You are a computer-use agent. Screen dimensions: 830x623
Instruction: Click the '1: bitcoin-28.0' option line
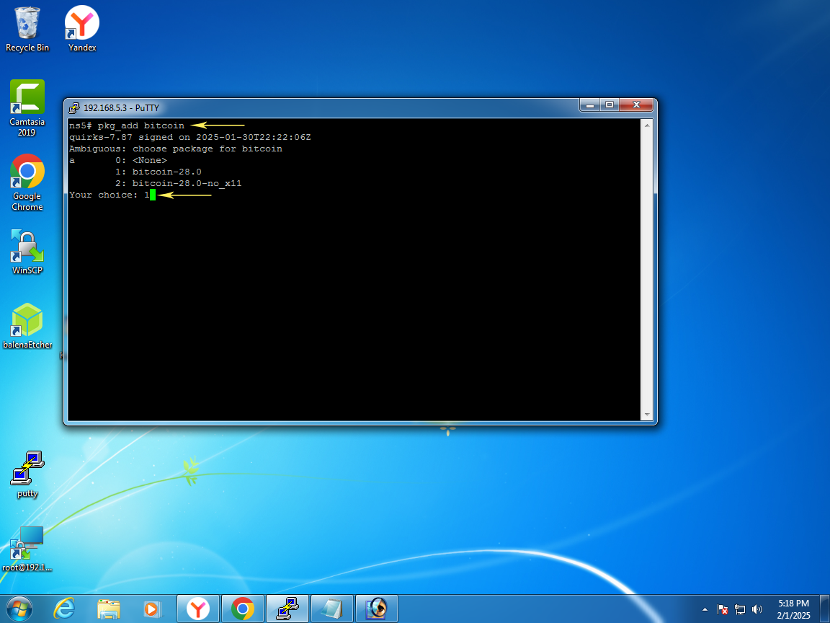159,172
